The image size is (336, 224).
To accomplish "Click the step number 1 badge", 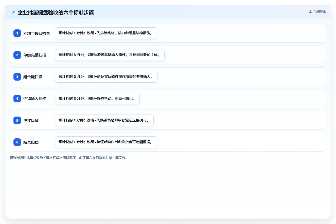I will click(x=17, y=33).
